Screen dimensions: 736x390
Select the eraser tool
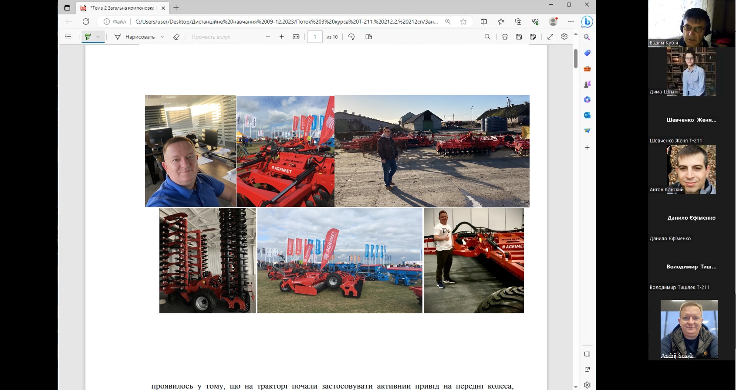(x=176, y=37)
